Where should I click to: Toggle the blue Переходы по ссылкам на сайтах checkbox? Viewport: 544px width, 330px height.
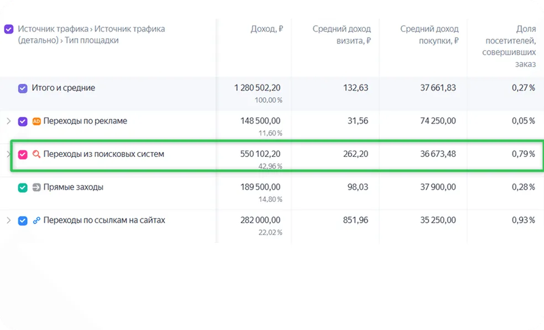[23, 221]
